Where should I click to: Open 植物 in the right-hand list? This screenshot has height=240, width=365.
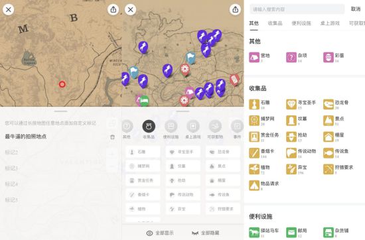[x=259, y=169]
